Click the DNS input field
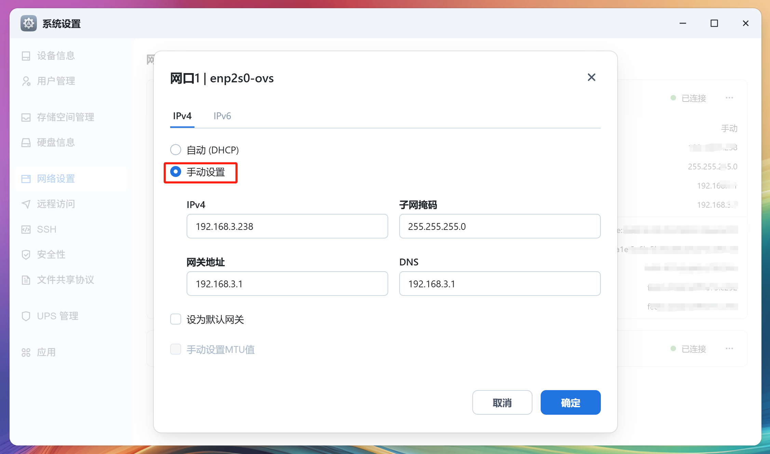Viewport: 770px width, 454px height. tap(500, 284)
